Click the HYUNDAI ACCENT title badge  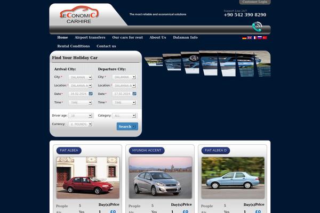pyautogui.click(x=147, y=150)
